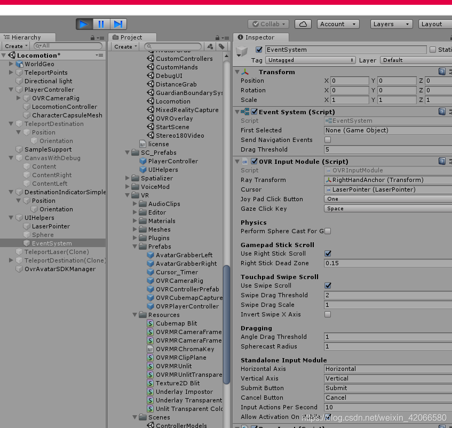Image resolution: width=452 pixels, height=428 pixels.
Task: Click the Pause button
Action: (101, 24)
